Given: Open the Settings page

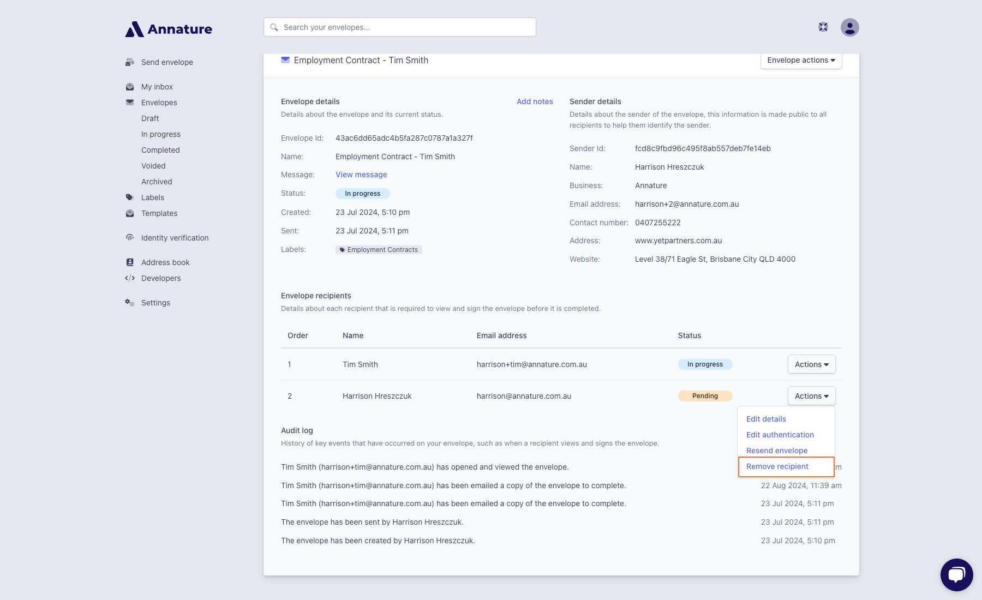Looking at the screenshot, I should pyautogui.click(x=155, y=303).
